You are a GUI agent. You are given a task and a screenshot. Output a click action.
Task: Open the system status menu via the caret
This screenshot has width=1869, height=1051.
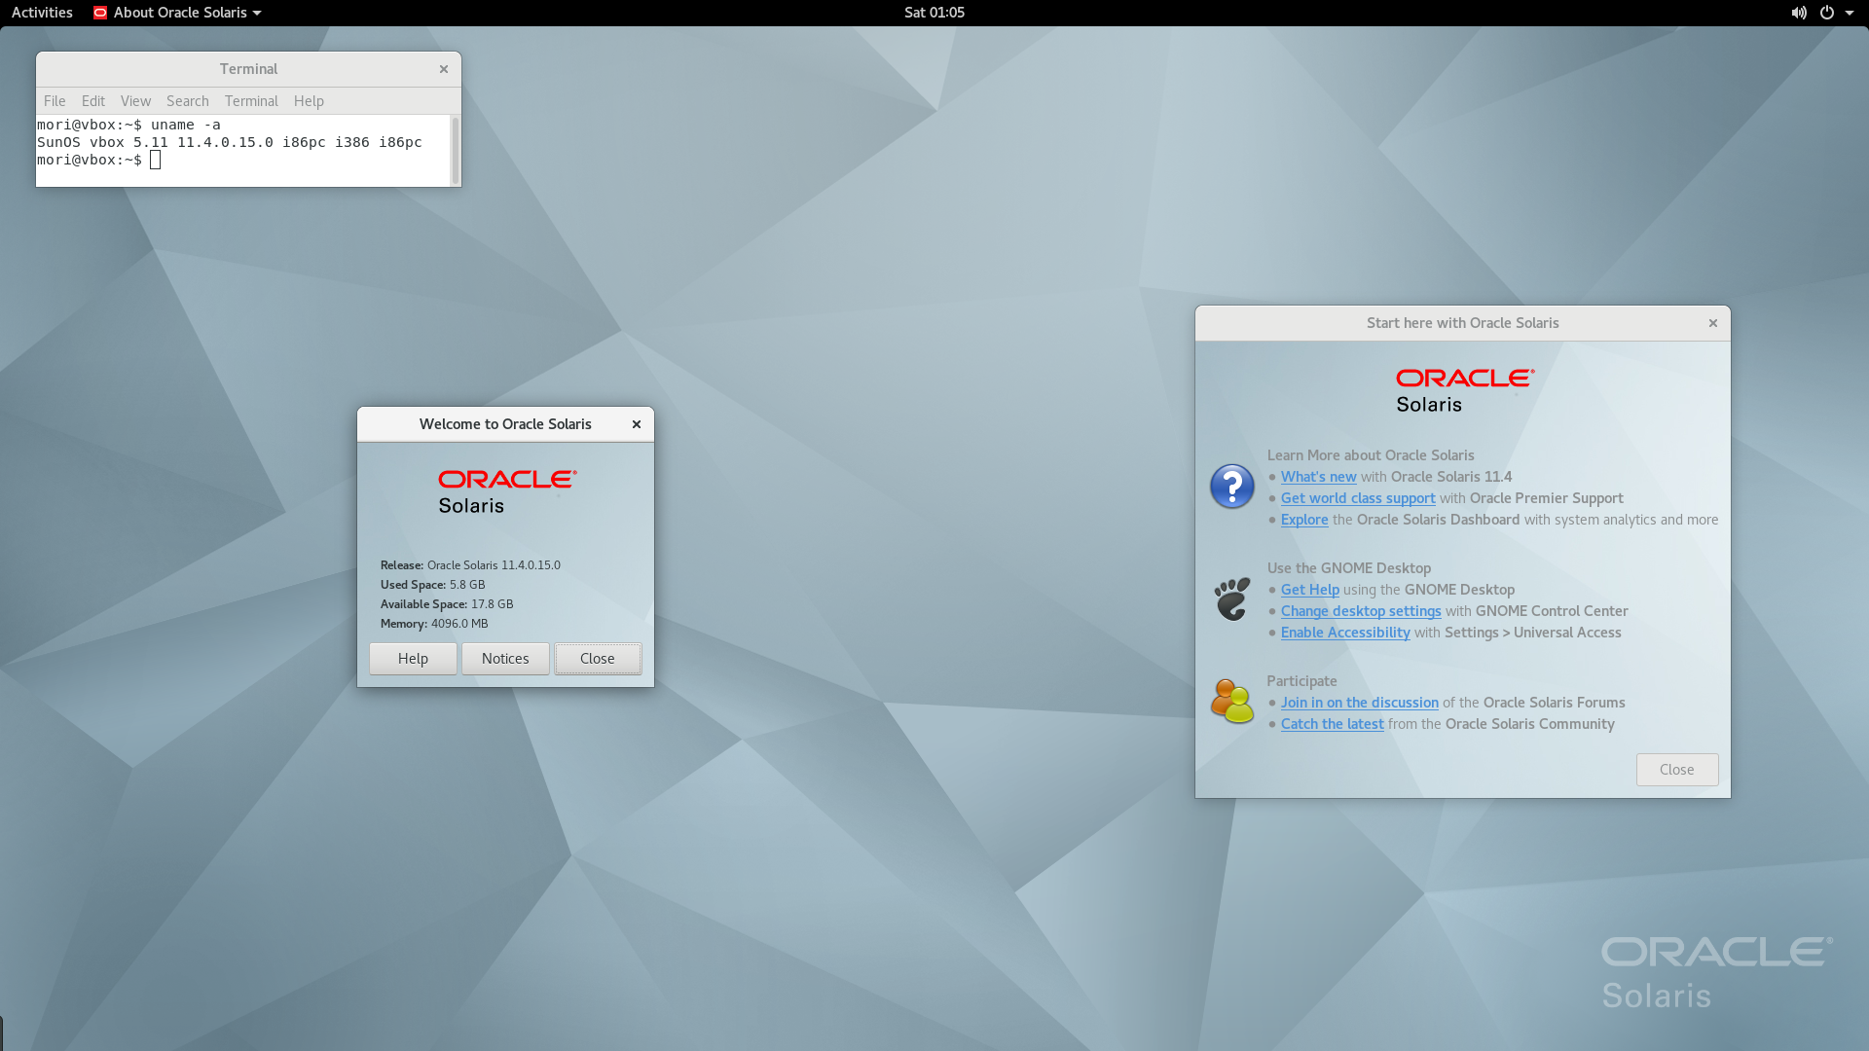coord(1851,13)
